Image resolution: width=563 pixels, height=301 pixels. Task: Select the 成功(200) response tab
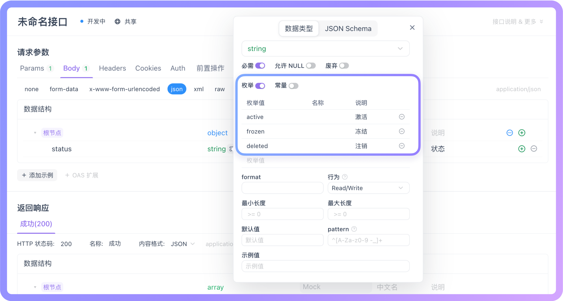coord(36,224)
